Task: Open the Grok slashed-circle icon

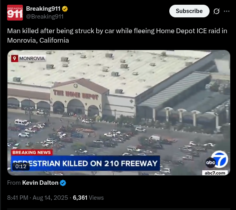Action: pyautogui.click(x=216, y=11)
